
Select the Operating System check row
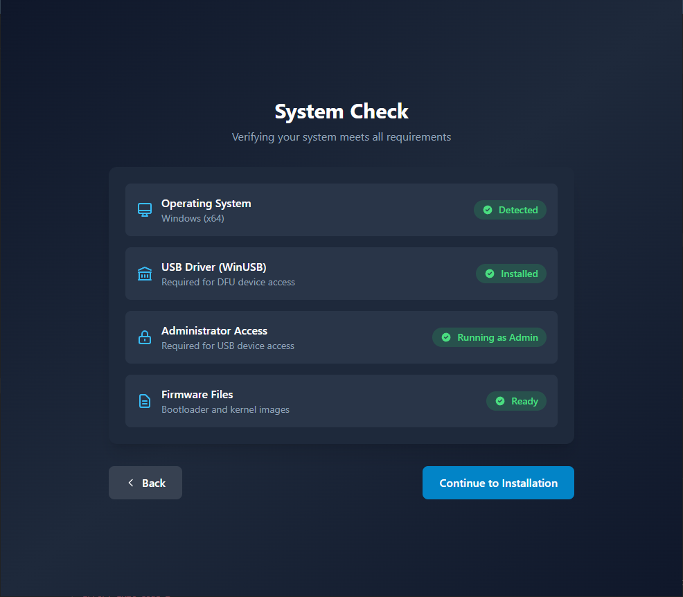coord(341,209)
